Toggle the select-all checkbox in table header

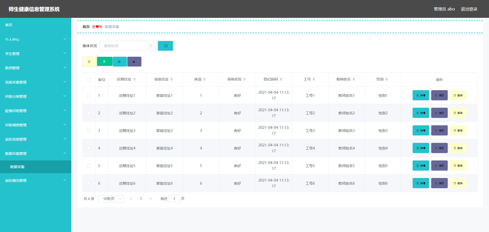[89, 80]
